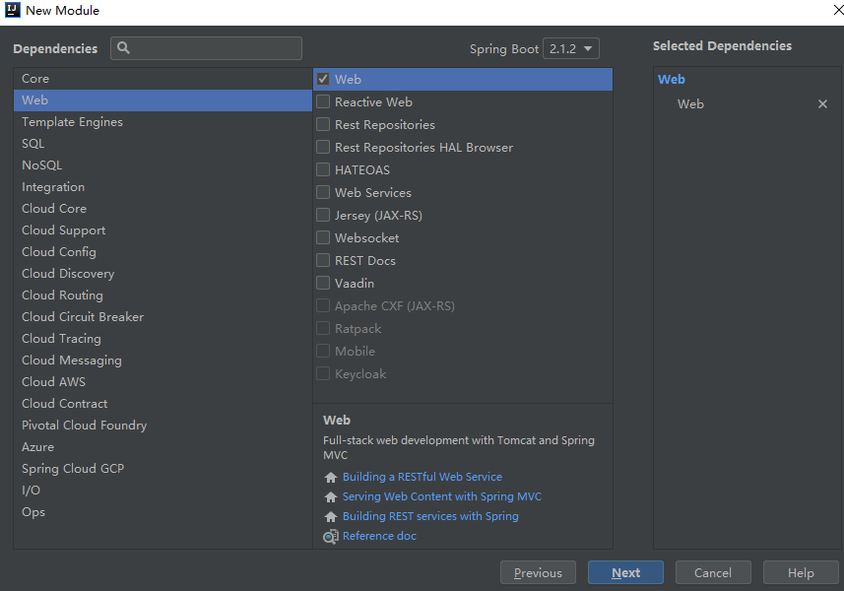The height and width of the screenshot is (591, 844).
Task: Check Web Services dependency
Action: click(x=323, y=192)
